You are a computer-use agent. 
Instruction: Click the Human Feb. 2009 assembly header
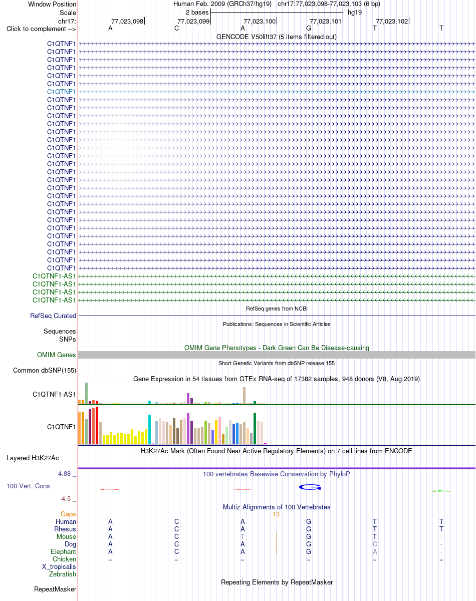tap(222, 4)
